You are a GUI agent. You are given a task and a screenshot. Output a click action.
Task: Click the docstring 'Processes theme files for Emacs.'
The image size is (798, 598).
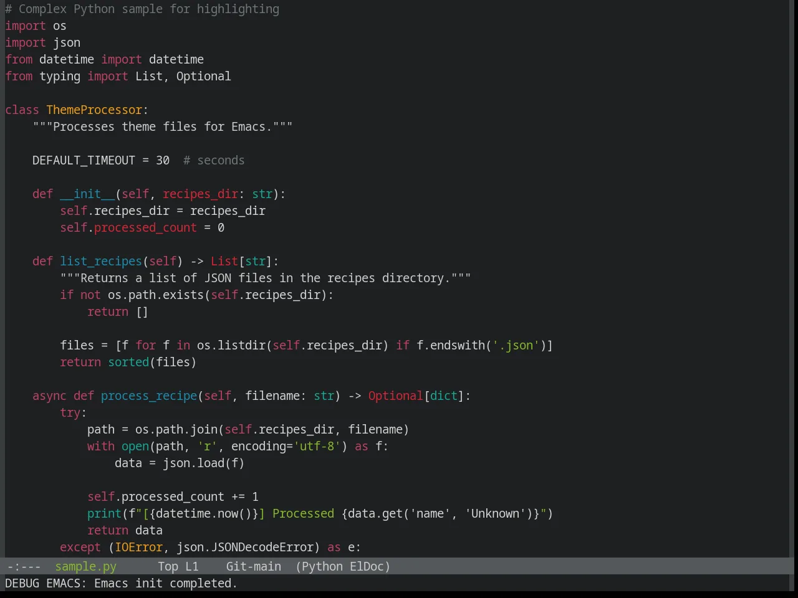(163, 126)
